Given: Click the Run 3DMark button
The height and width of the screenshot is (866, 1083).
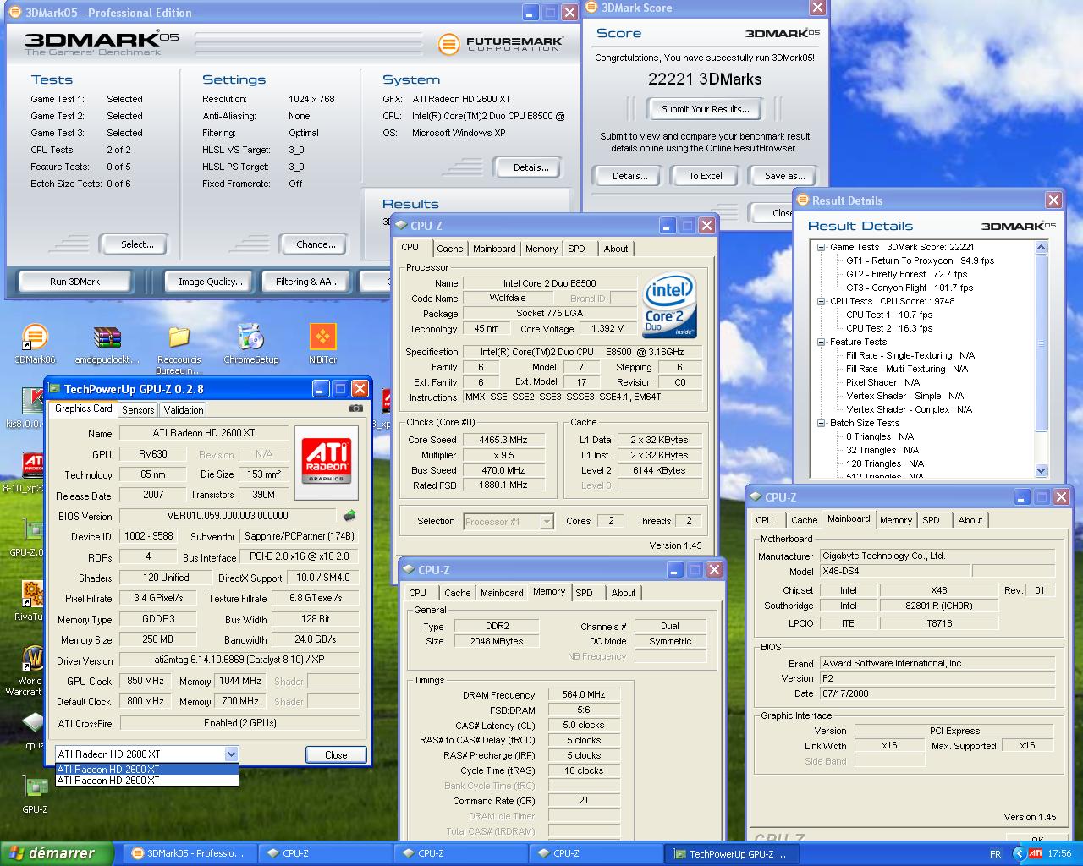Looking at the screenshot, I should [x=74, y=282].
